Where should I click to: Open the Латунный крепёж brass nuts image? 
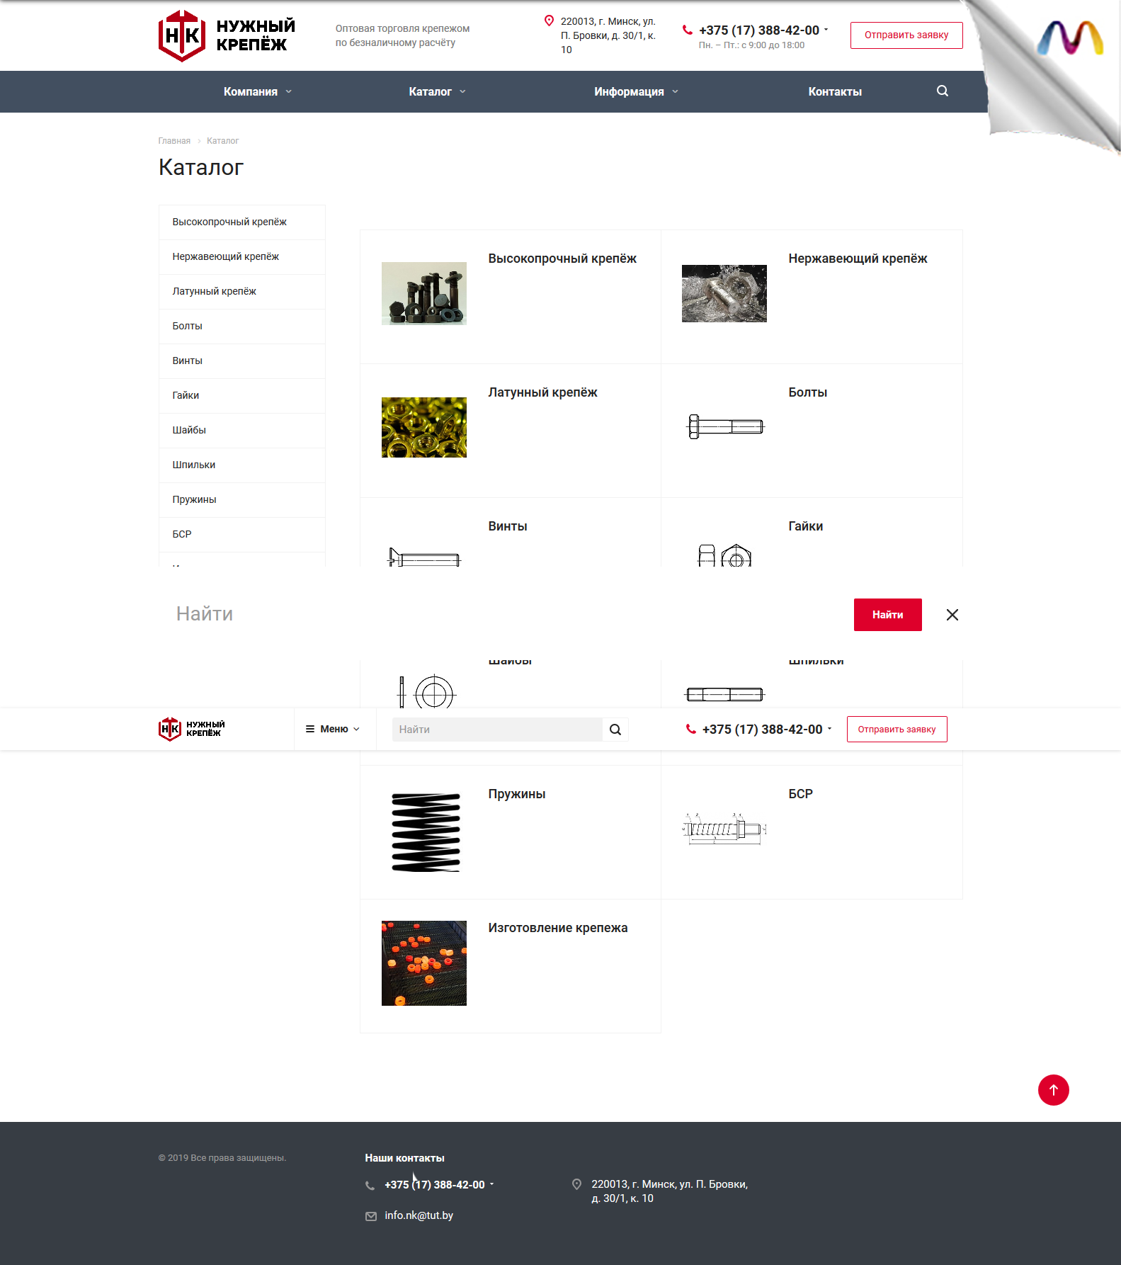pos(423,427)
